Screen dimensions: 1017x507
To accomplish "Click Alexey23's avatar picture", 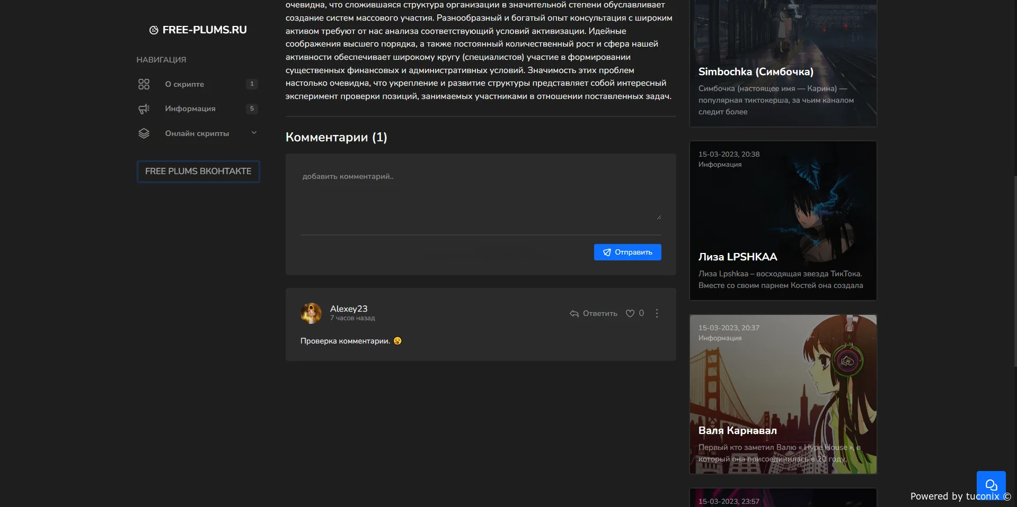I will (311, 313).
